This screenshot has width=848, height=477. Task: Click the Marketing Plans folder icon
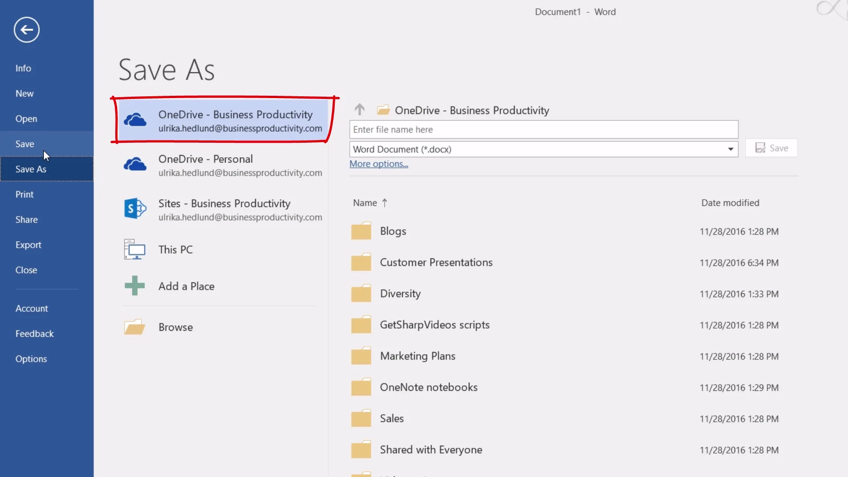click(361, 356)
